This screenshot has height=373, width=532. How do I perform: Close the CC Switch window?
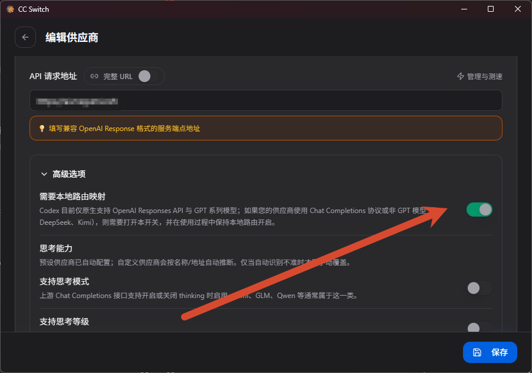point(518,9)
